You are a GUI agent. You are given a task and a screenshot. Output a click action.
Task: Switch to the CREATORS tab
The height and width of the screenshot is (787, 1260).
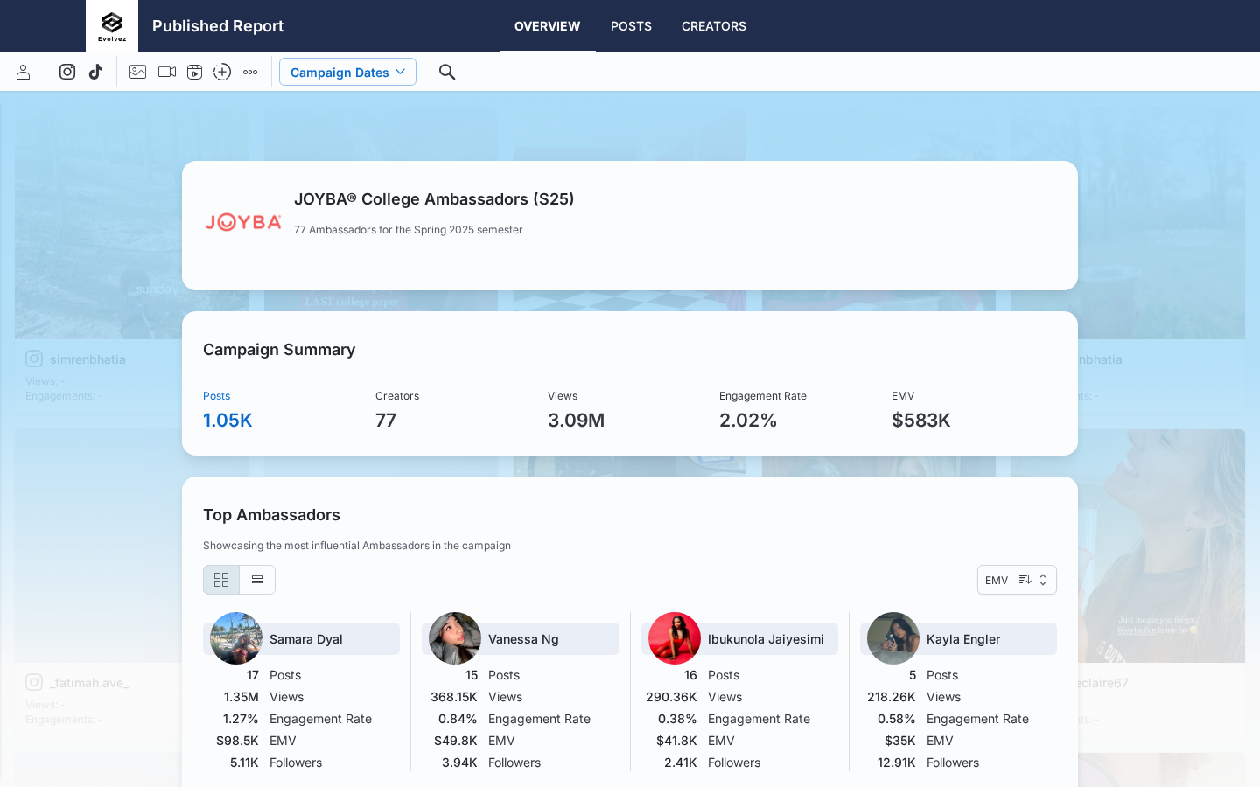[x=713, y=26]
